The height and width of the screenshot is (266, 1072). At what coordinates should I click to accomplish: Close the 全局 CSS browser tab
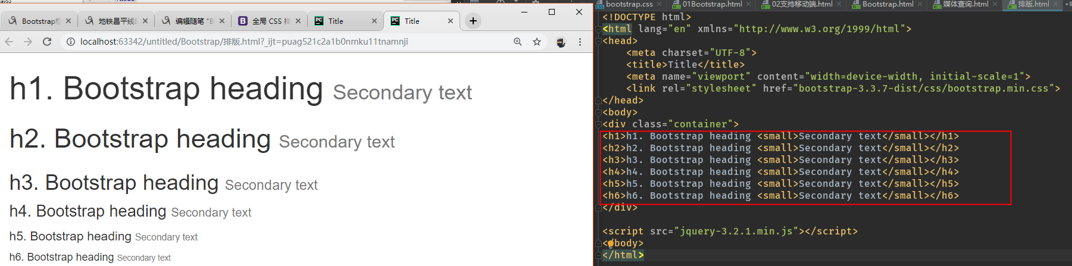tap(298, 21)
